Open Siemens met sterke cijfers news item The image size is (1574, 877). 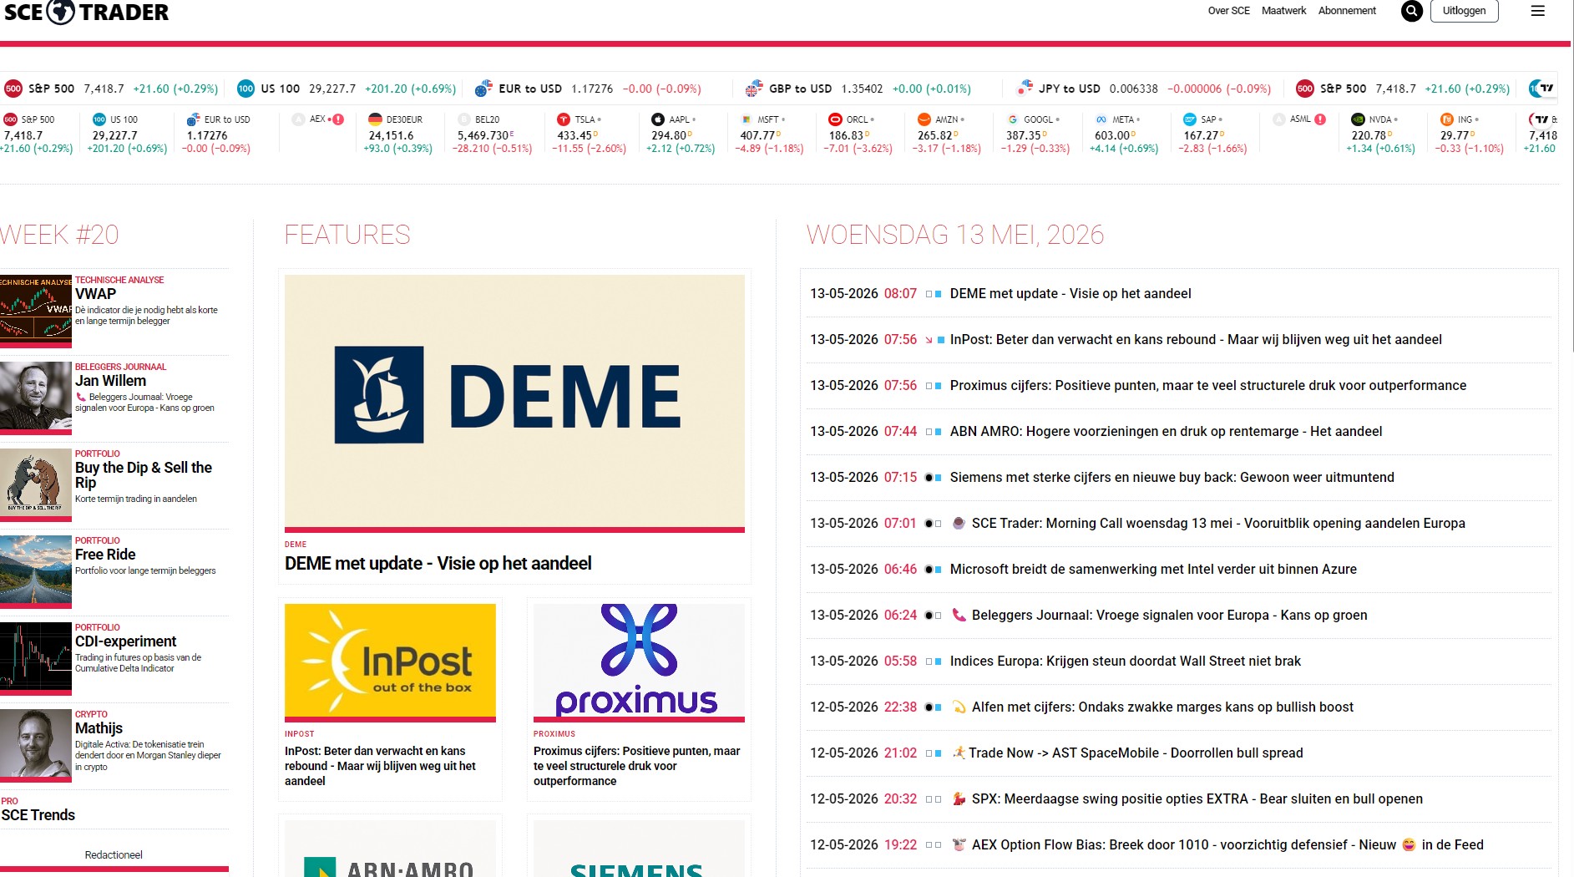pyautogui.click(x=1172, y=477)
